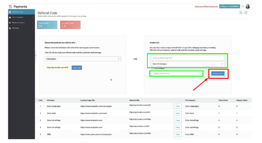Click the Zoho Campaigns url name cell
Image resolution: width=262 pixels, height=143 pixels.
click(x=53, y=106)
